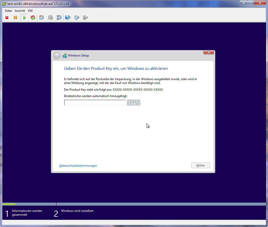Minimize the VM console window
This screenshot has width=268, height=227.
(244, 3)
